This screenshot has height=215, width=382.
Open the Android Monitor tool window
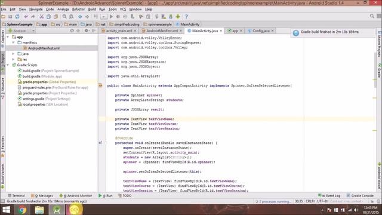pyautogui.click(x=76, y=195)
